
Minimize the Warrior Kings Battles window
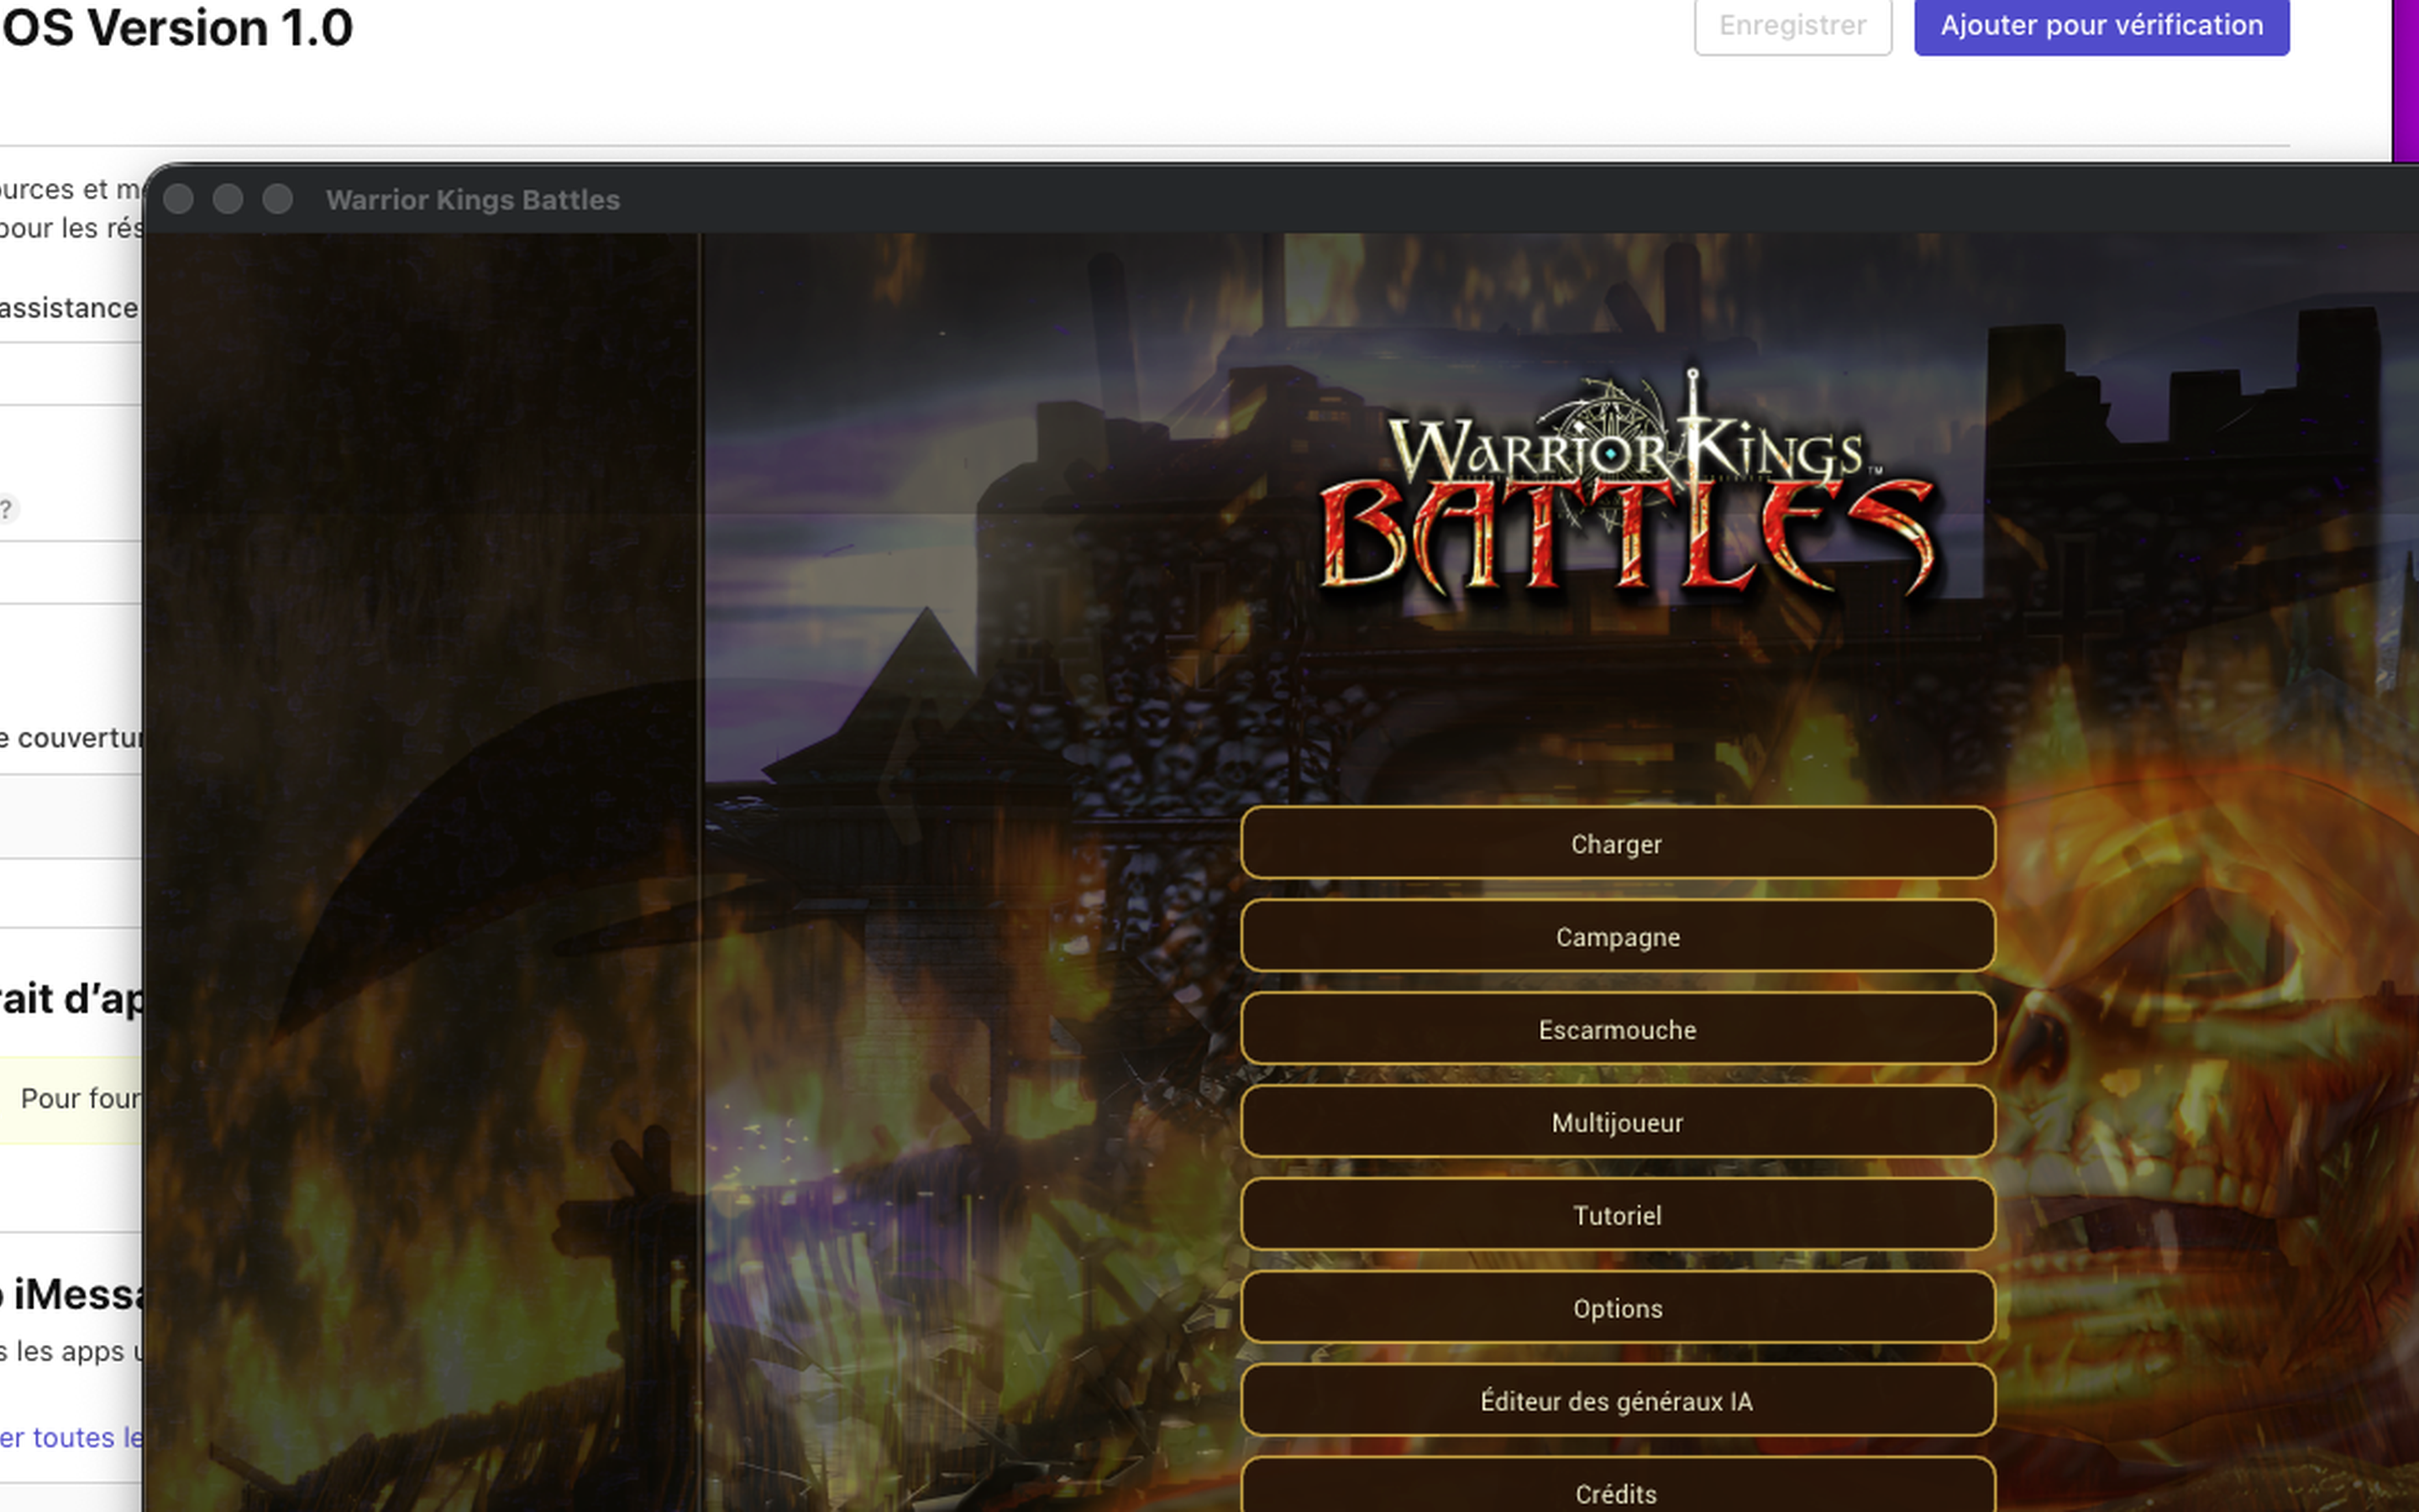(228, 199)
